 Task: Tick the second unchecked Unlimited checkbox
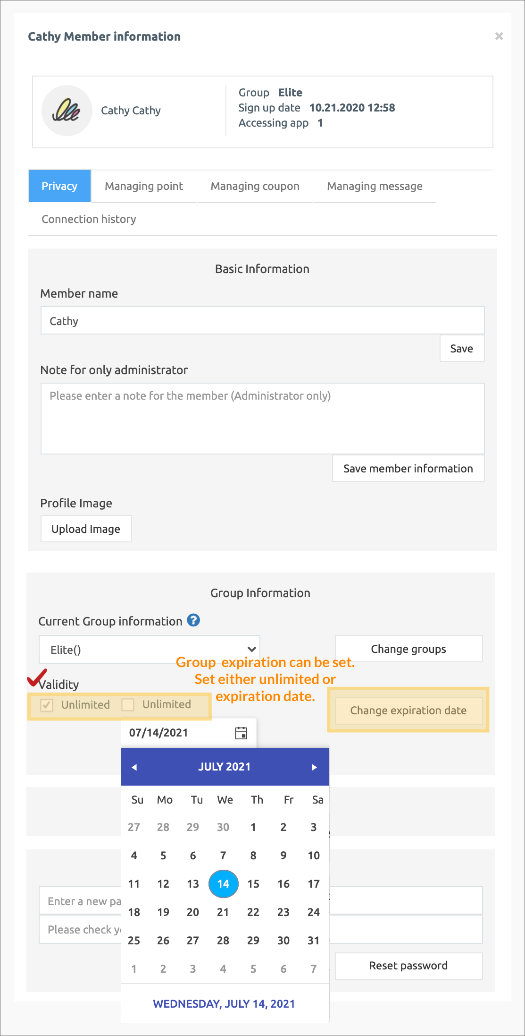click(x=128, y=705)
